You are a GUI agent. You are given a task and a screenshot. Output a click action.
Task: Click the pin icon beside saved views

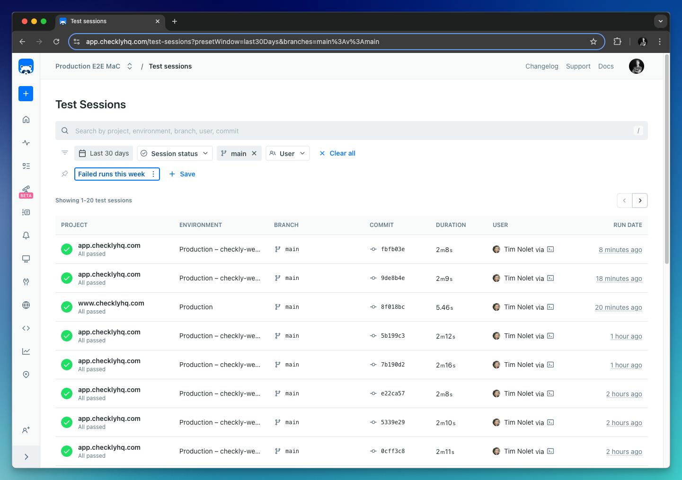click(x=65, y=174)
